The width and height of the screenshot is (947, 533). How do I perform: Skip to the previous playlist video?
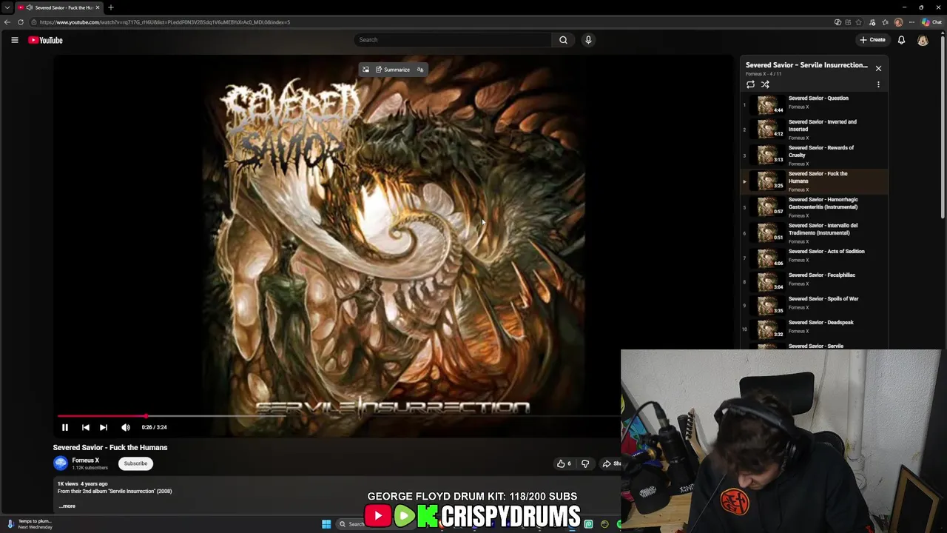click(x=85, y=427)
